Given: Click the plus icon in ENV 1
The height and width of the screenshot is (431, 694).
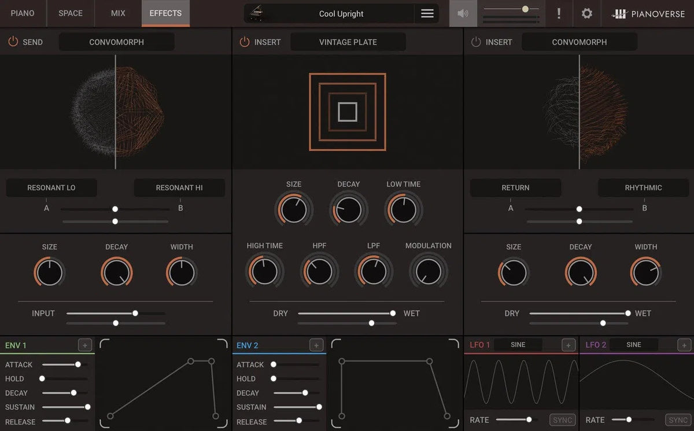Looking at the screenshot, I should coord(85,345).
